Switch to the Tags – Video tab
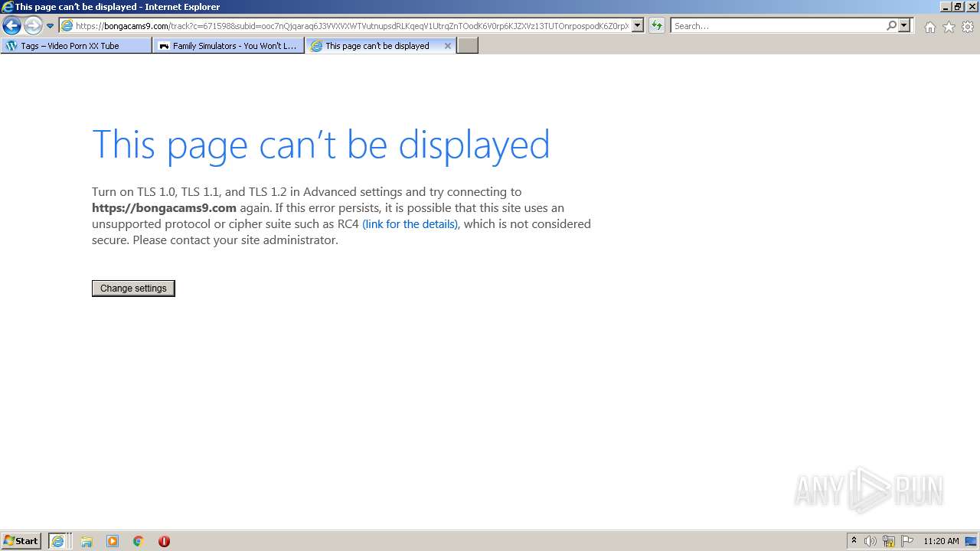The image size is (980, 551). (77, 46)
